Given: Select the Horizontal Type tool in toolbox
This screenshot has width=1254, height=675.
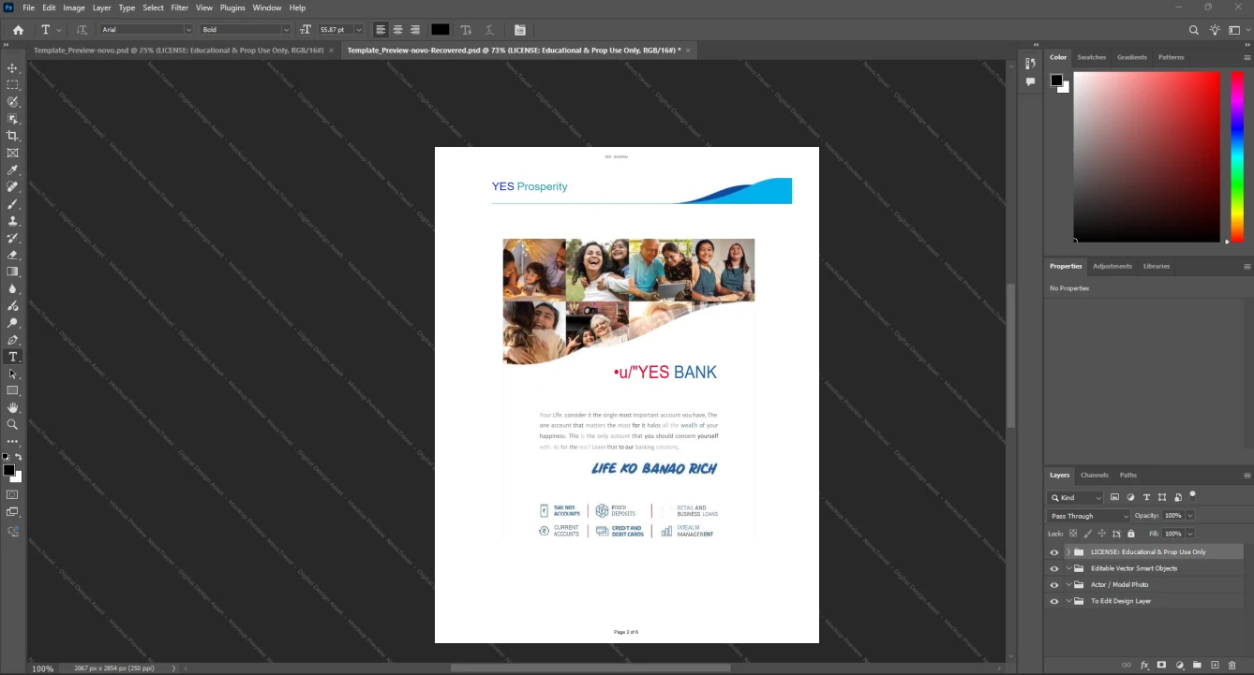Looking at the screenshot, I should (x=12, y=357).
